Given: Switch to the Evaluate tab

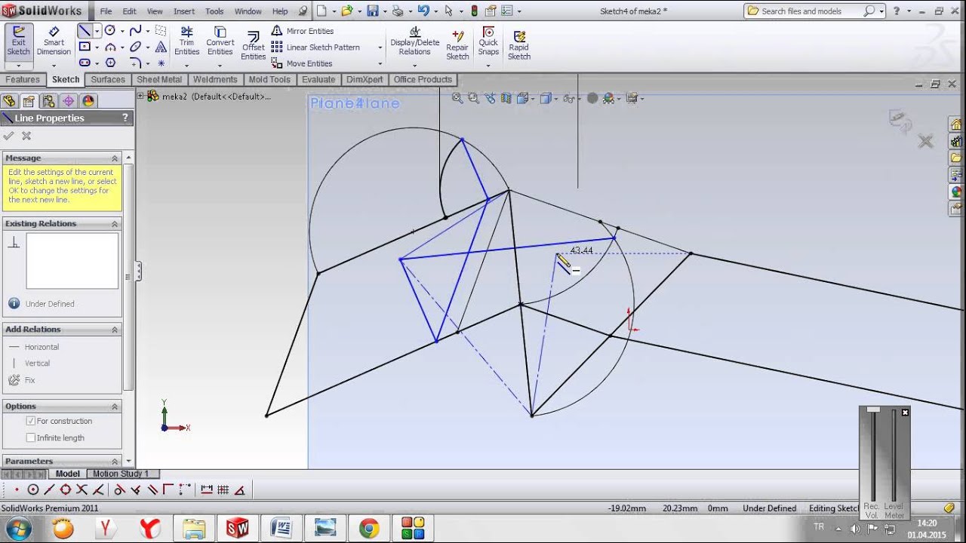Looking at the screenshot, I should tap(318, 79).
